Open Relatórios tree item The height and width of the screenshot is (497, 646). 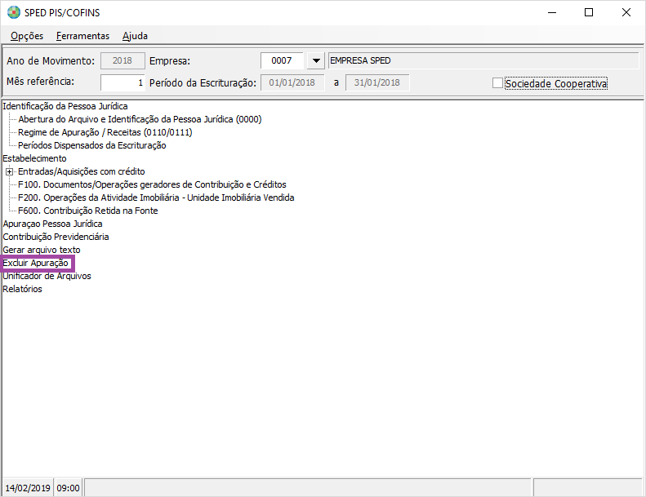23,289
